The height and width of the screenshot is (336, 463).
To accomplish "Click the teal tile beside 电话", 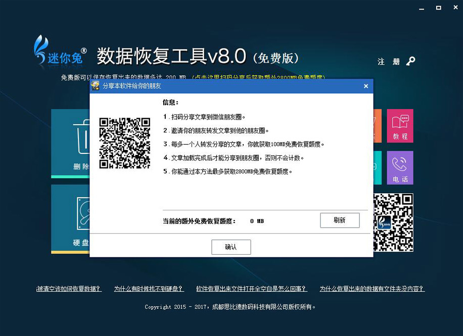I will coord(378,167).
